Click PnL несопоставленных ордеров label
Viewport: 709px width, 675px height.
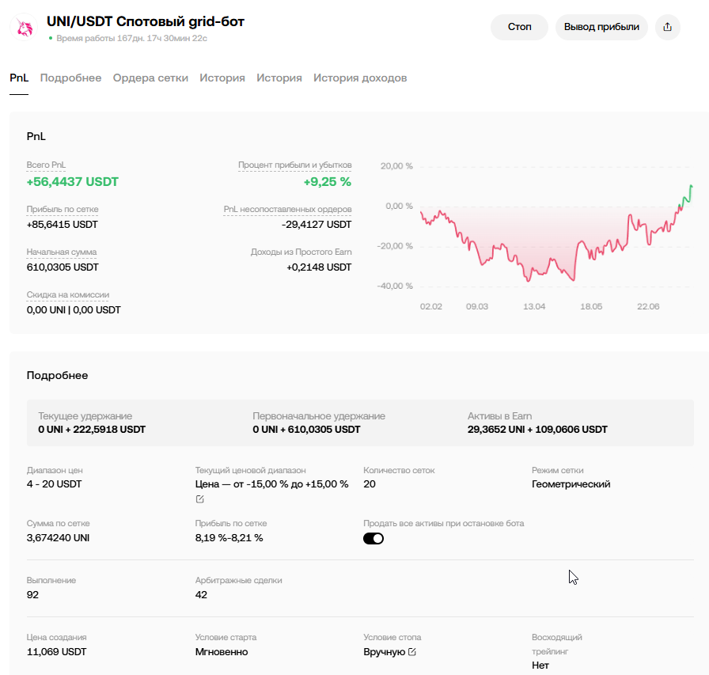point(287,210)
